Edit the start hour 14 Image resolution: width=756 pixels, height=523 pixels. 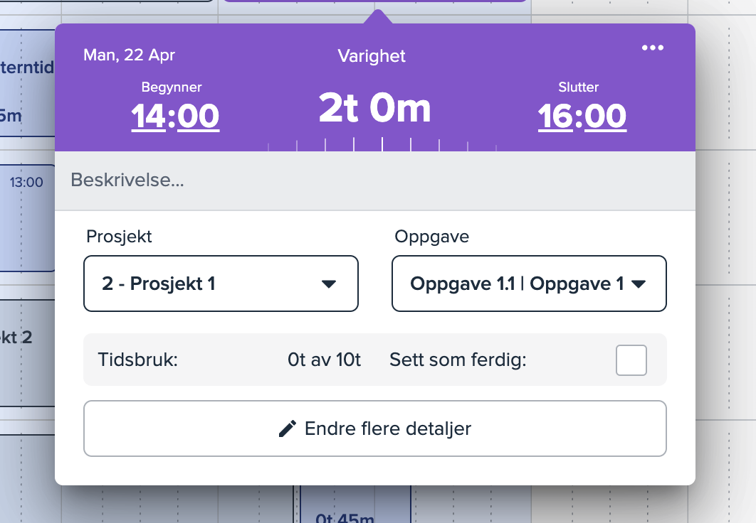tap(148, 117)
